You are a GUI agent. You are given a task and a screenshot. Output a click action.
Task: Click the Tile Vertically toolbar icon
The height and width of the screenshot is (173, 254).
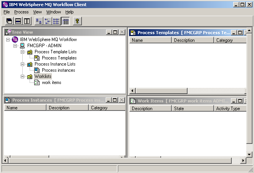pyautogui.click(x=27, y=21)
